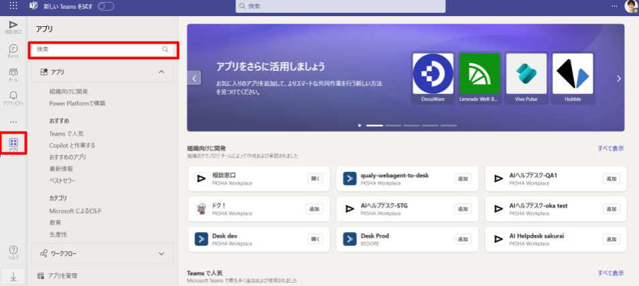Image resolution: width=639 pixels, height=286 pixels.
Task: Click 開く button for Desk dev
Action: 315,239
